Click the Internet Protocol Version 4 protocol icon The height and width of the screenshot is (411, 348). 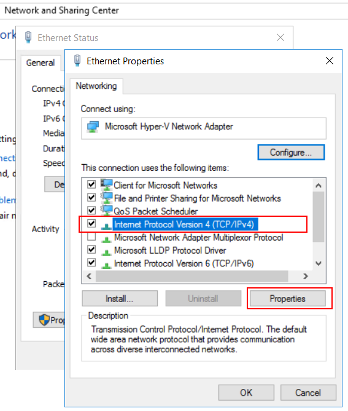[106, 226]
